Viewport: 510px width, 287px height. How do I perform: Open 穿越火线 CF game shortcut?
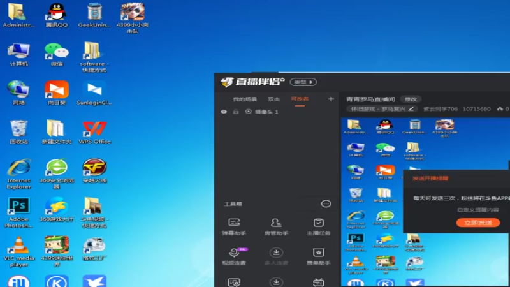click(x=94, y=171)
